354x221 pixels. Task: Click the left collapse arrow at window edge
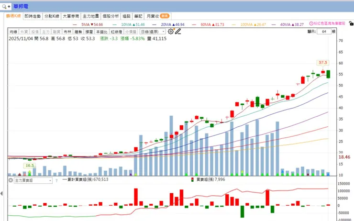1,193
